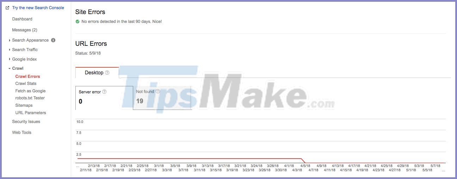
Task: Click the 'No errors detected in the last 90 days' message
Action: tap(122, 21)
